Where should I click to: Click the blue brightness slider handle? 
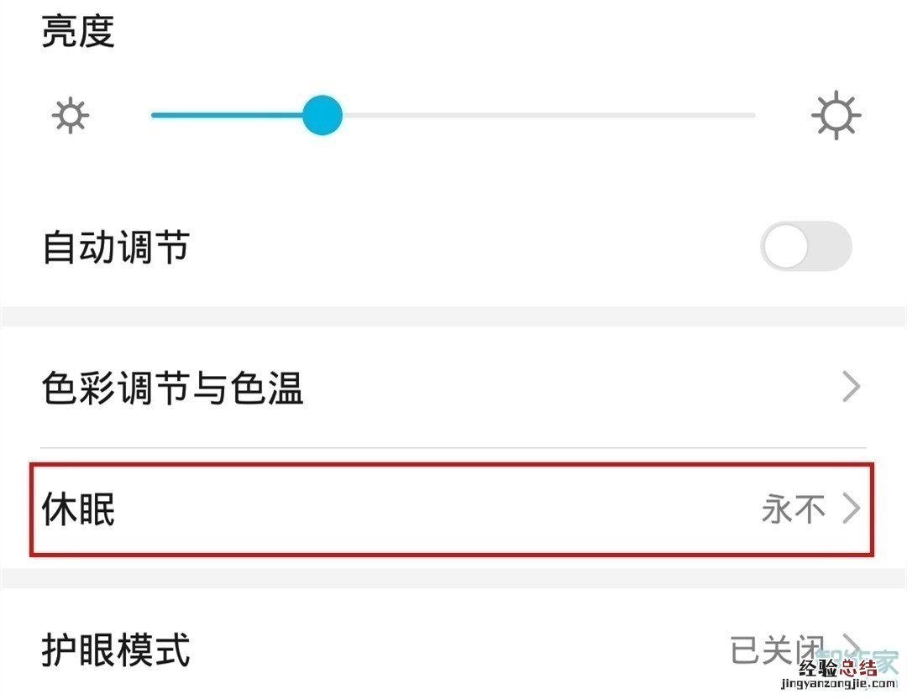click(322, 116)
